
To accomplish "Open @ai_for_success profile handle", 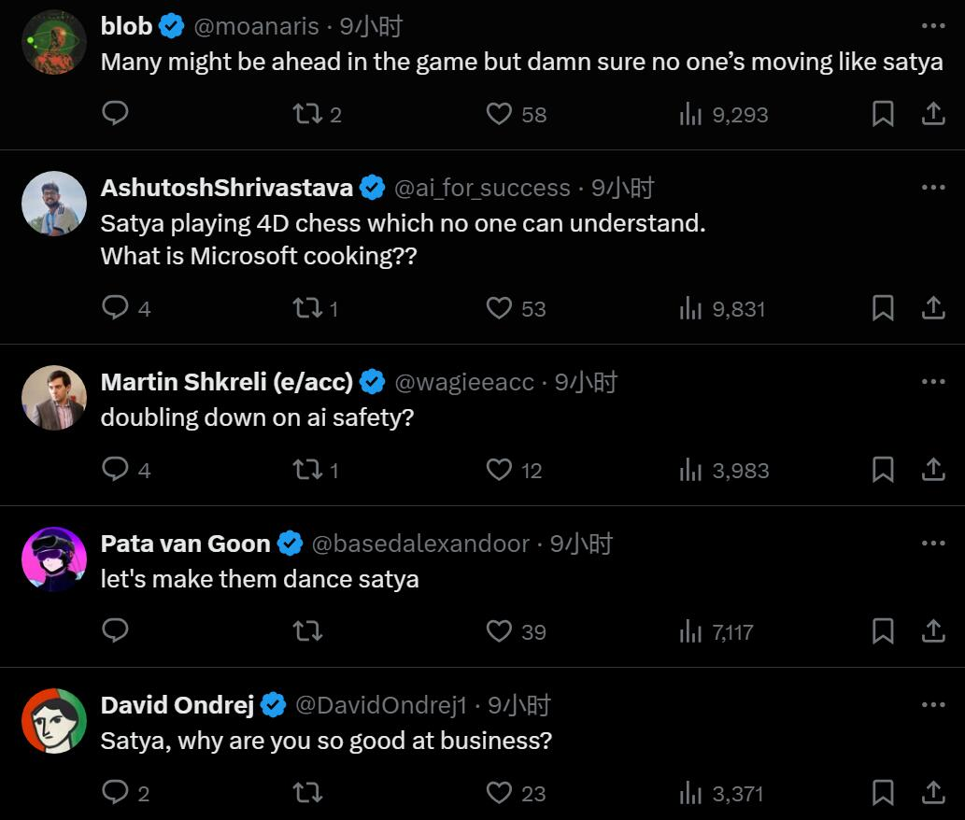I will pyautogui.click(x=482, y=189).
